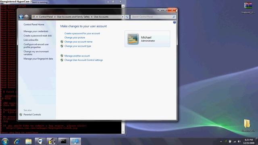Launch Internet Explorer from the taskbar

[17, 141]
